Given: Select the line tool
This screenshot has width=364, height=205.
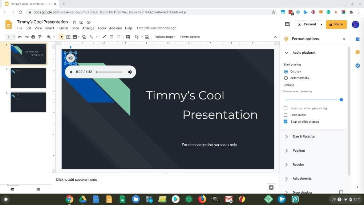Looking at the screenshot, I should [92, 37].
